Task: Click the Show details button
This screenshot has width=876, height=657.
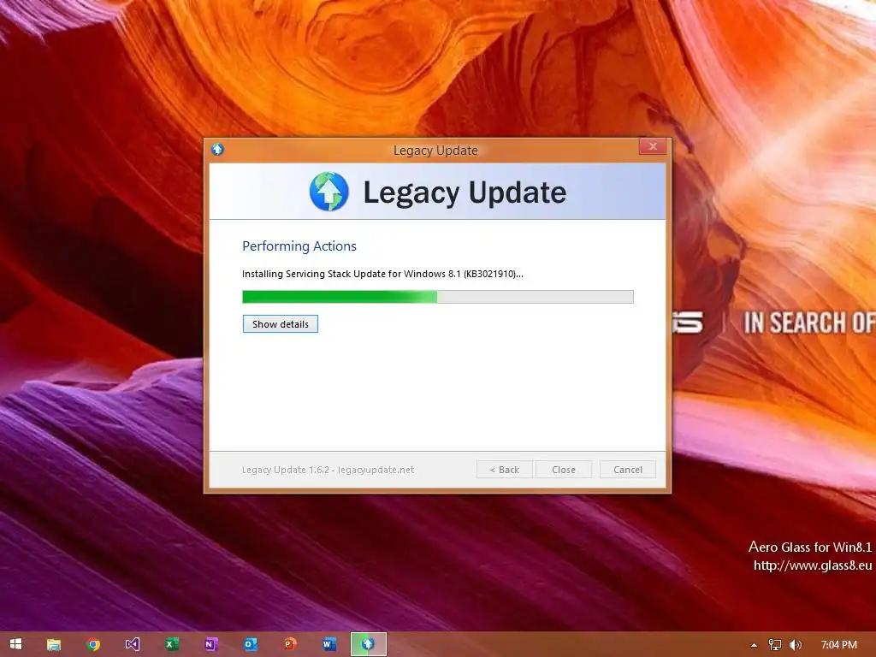Action: [280, 324]
